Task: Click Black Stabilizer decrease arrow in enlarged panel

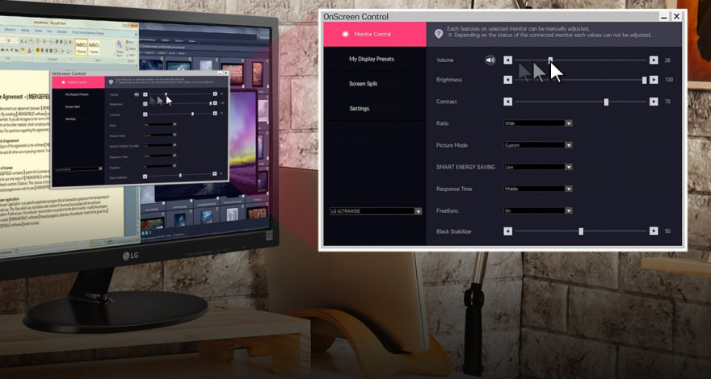Action: tap(508, 231)
